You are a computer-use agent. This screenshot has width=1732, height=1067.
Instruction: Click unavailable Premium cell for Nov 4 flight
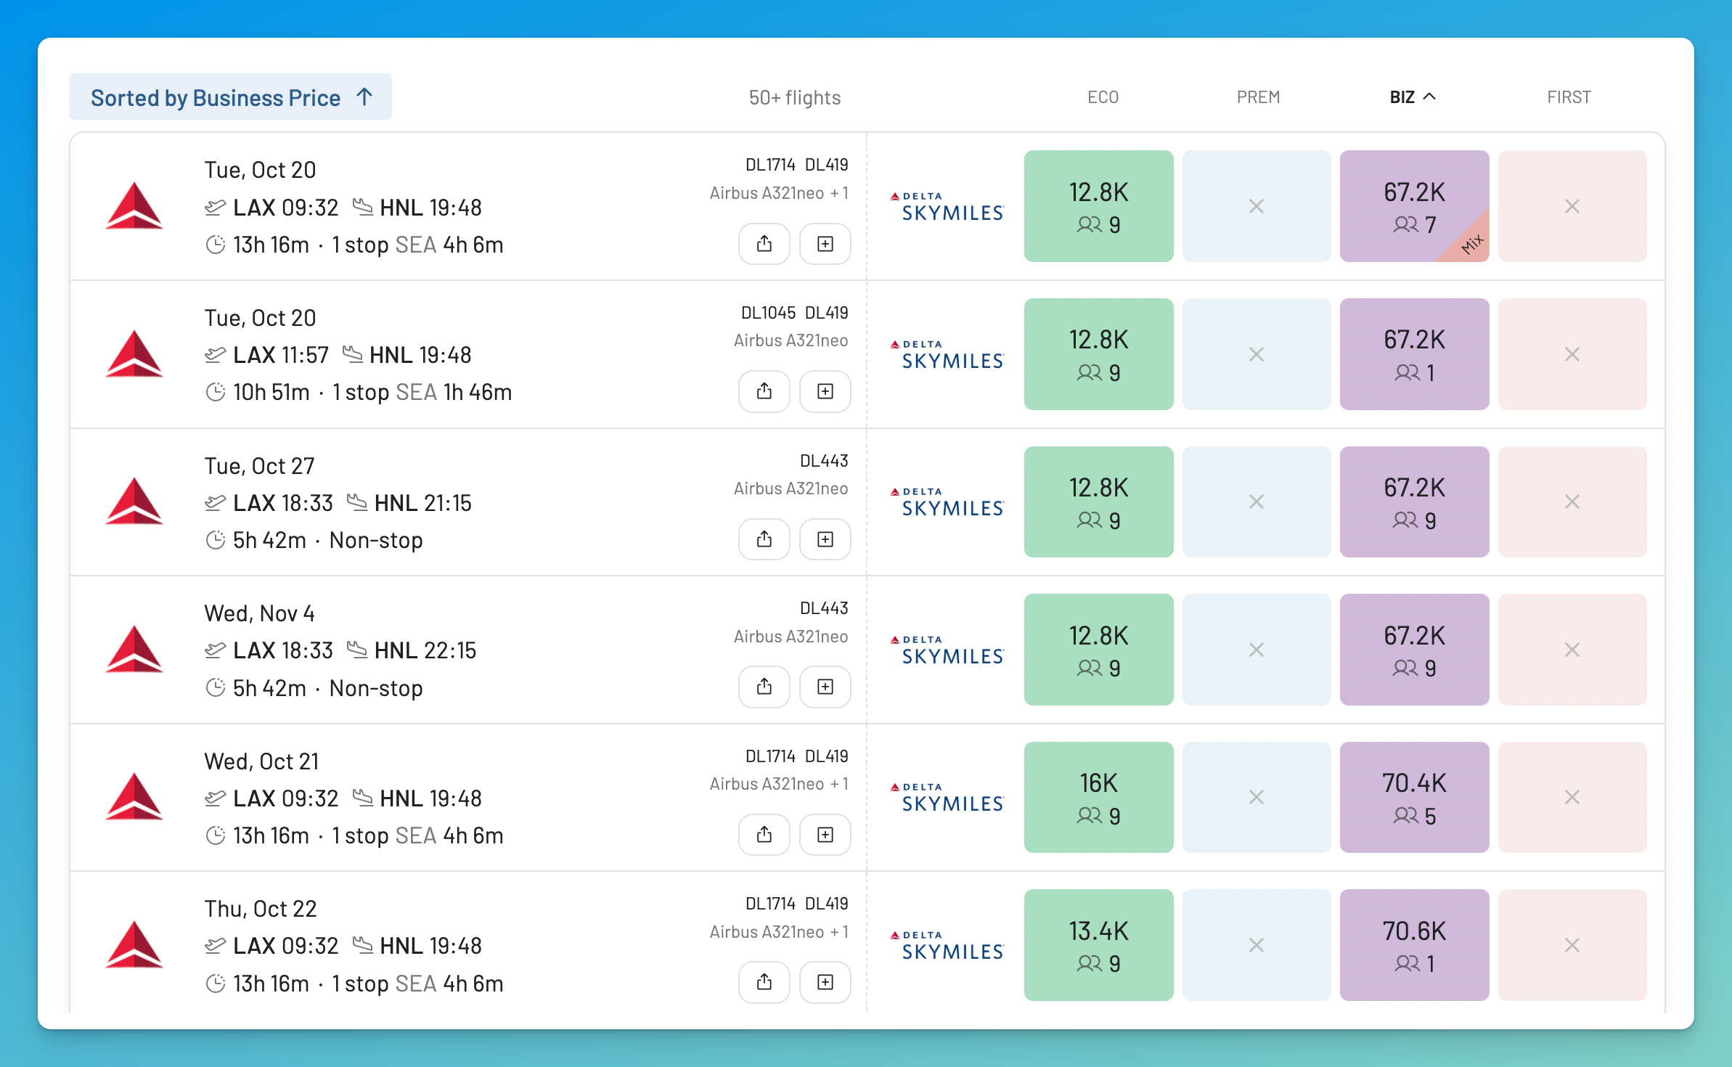(x=1257, y=650)
